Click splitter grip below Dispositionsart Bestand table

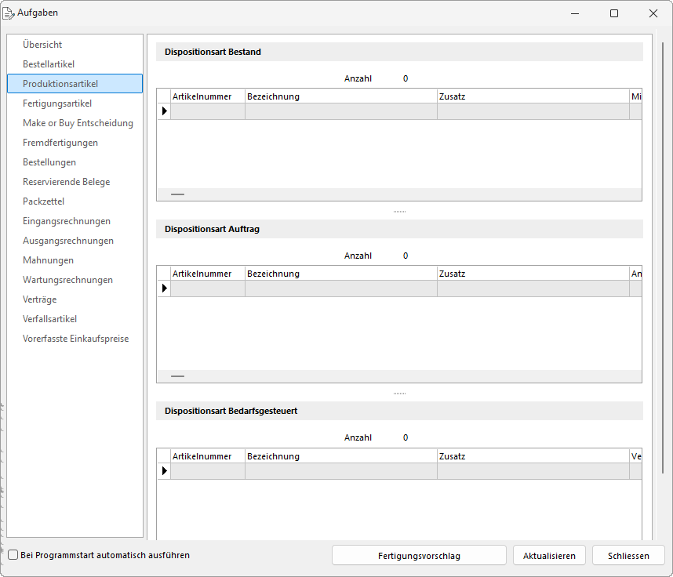point(399,212)
